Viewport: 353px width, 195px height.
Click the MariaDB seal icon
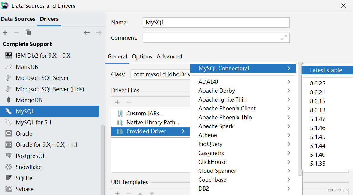tap(9, 67)
